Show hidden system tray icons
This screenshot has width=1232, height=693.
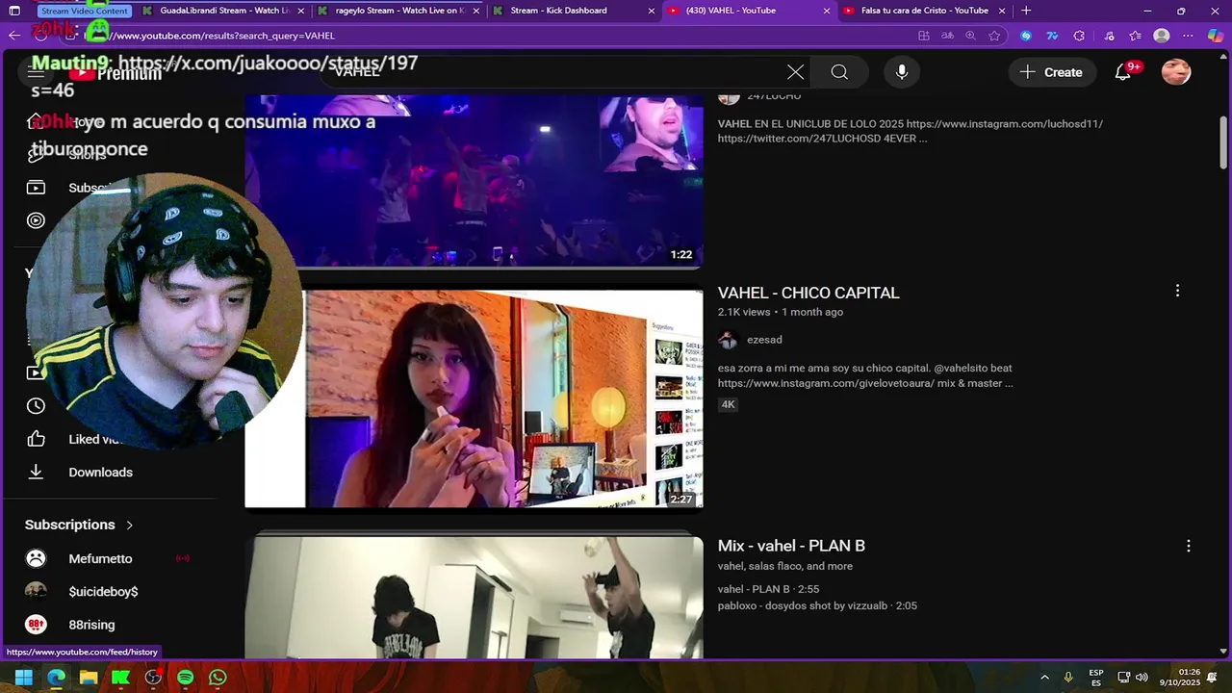(x=1044, y=678)
